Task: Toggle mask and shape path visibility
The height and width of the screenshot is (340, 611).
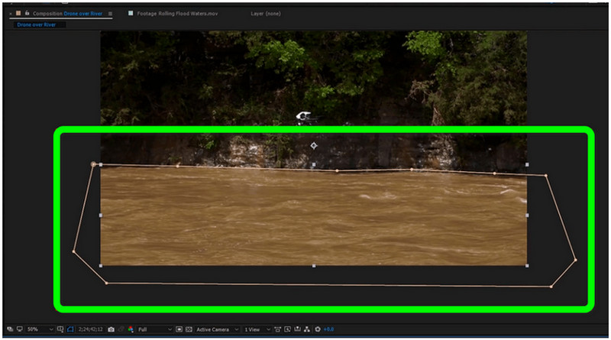Action: [x=70, y=329]
